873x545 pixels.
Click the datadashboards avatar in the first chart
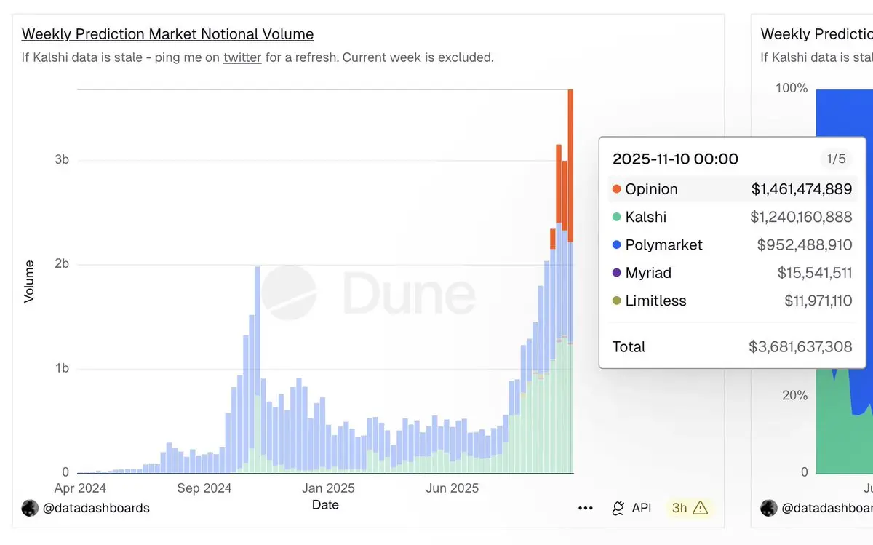coord(30,508)
